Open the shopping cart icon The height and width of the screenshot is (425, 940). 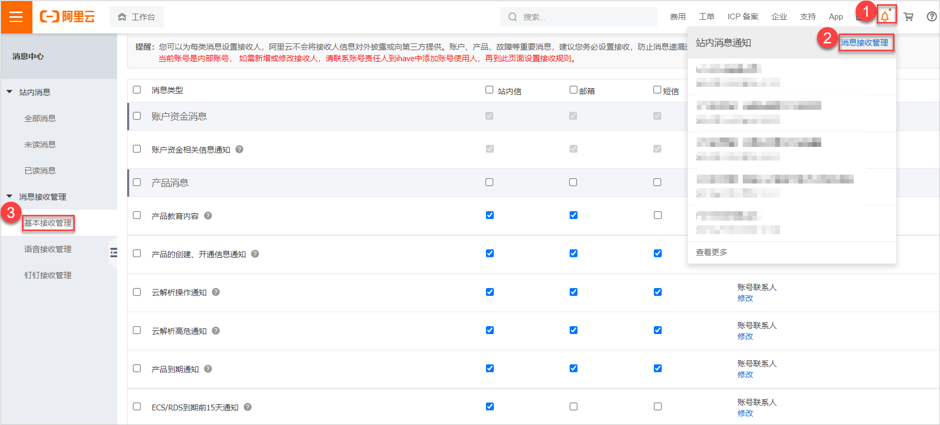(x=909, y=17)
